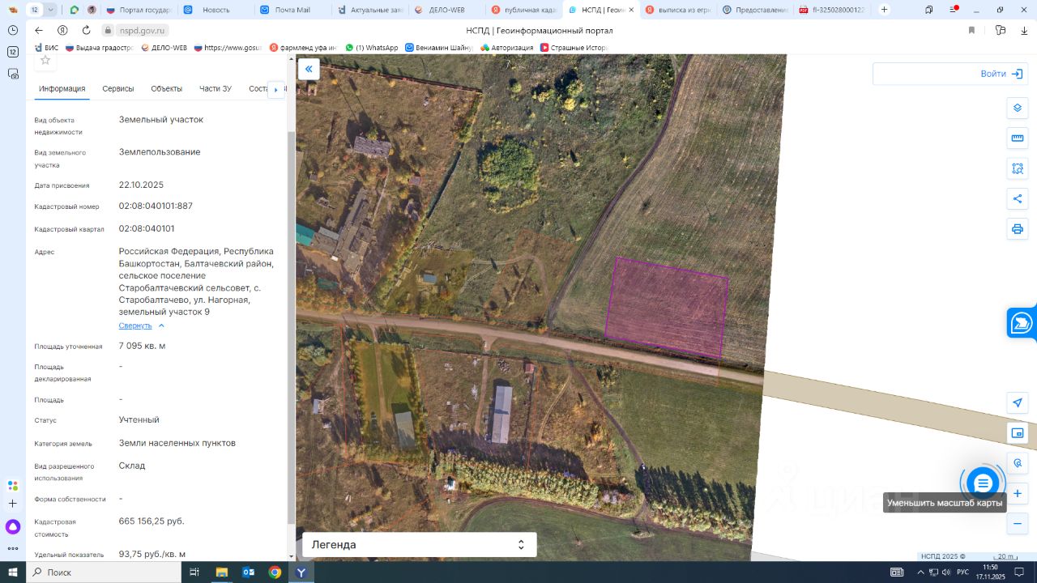The height and width of the screenshot is (583, 1037).
Task: Open browser downloads
Action: [x=1024, y=30]
